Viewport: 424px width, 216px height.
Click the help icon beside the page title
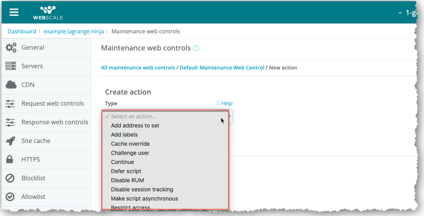(196, 48)
